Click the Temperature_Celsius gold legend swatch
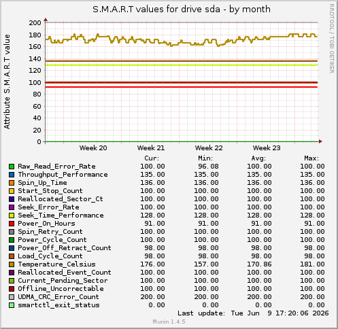This screenshot has width=338, height=329. point(12,264)
